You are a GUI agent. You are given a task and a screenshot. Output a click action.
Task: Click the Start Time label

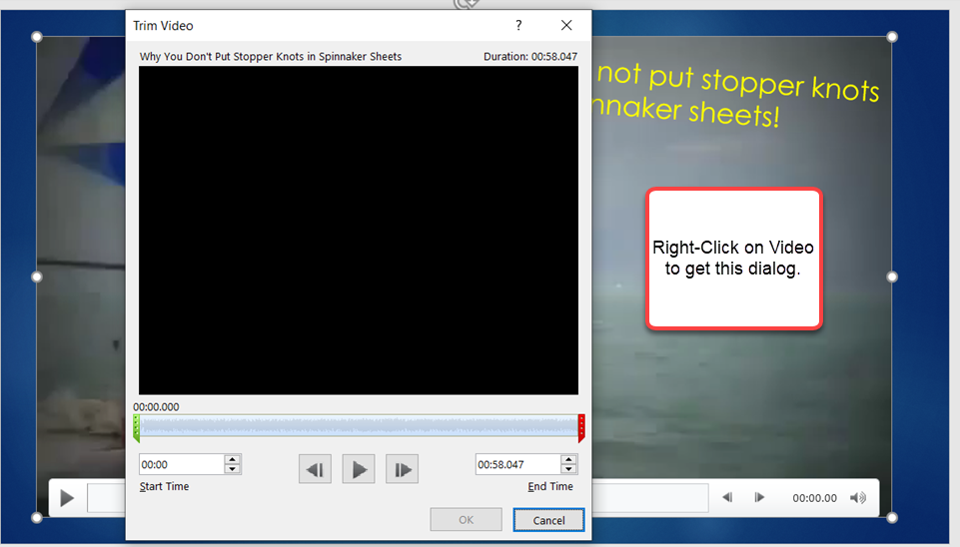point(164,486)
